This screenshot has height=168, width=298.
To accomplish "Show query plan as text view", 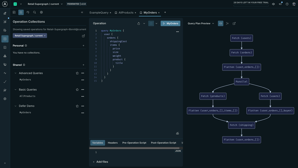I will coord(227,23).
